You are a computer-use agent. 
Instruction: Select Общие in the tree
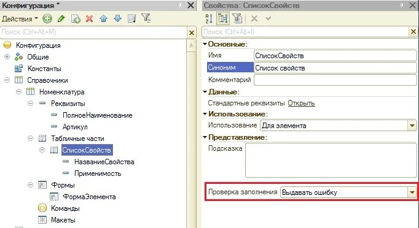(x=38, y=57)
